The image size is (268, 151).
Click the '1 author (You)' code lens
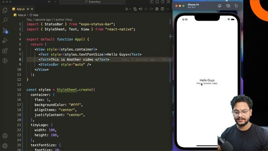pos(63,20)
